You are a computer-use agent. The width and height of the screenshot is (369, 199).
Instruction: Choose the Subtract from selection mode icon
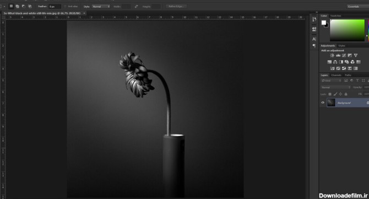(24, 7)
